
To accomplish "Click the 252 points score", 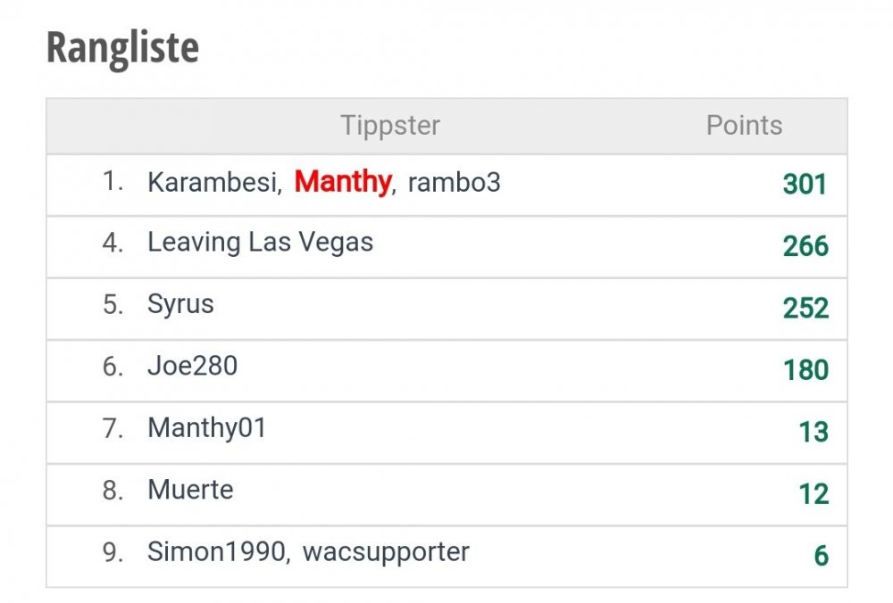I will click(x=805, y=309).
